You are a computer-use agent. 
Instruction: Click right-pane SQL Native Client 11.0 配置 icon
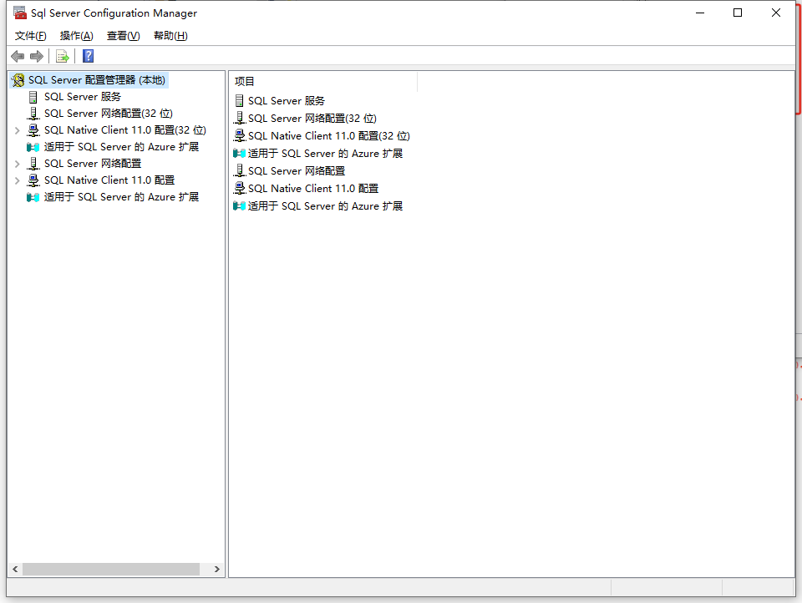click(240, 188)
